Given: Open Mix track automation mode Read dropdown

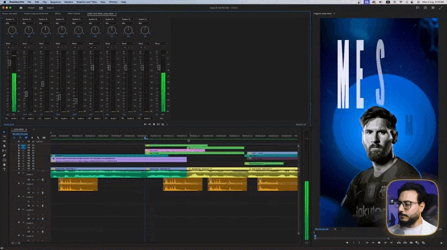Looking at the screenshot, I should (161, 44).
